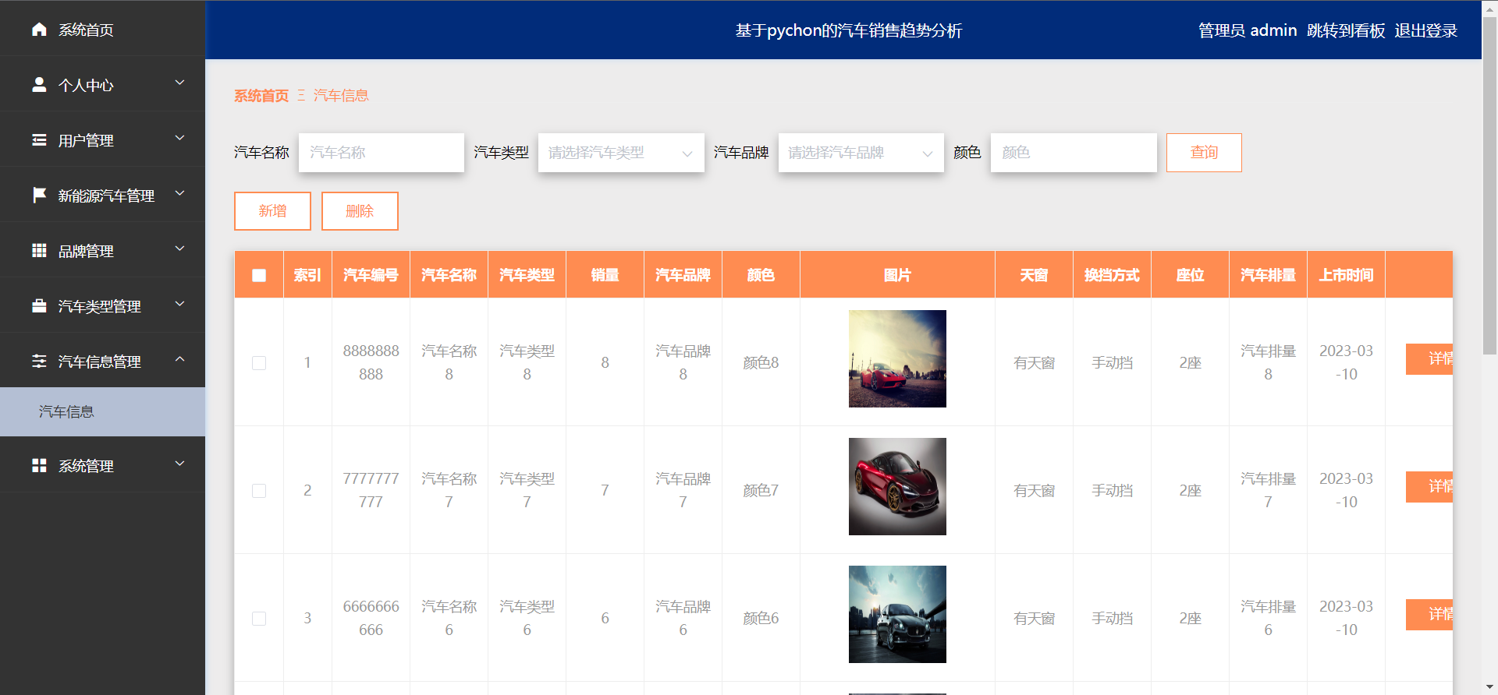Open the black car photo in row 3
The height and width of the screenshot is (695, 1498).
[x=897, y=614]
